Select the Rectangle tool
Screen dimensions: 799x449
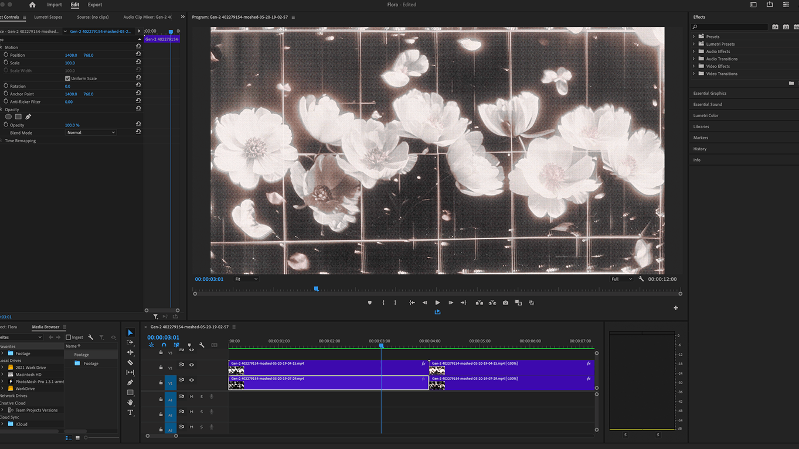[130, 392]
